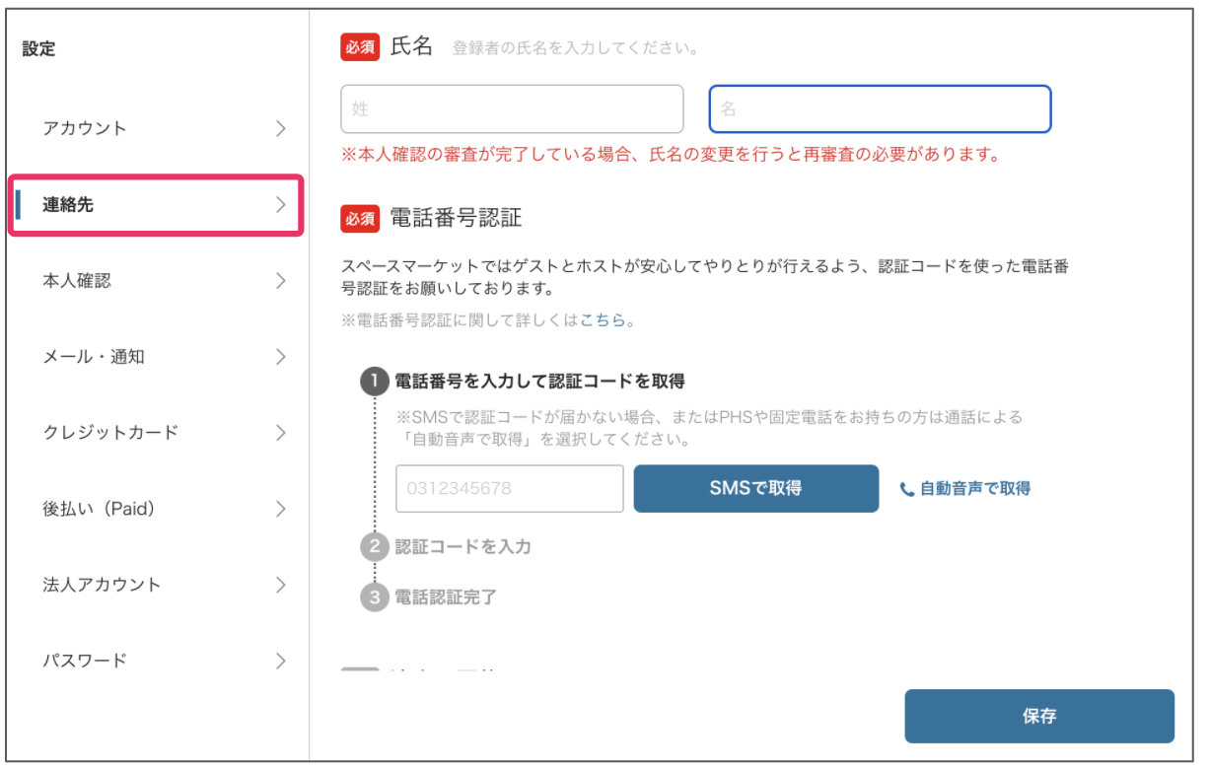Viewport: 1209px width, 771px height.
Task: Click the step 3 circle icon
Action: tap(374, 597)
